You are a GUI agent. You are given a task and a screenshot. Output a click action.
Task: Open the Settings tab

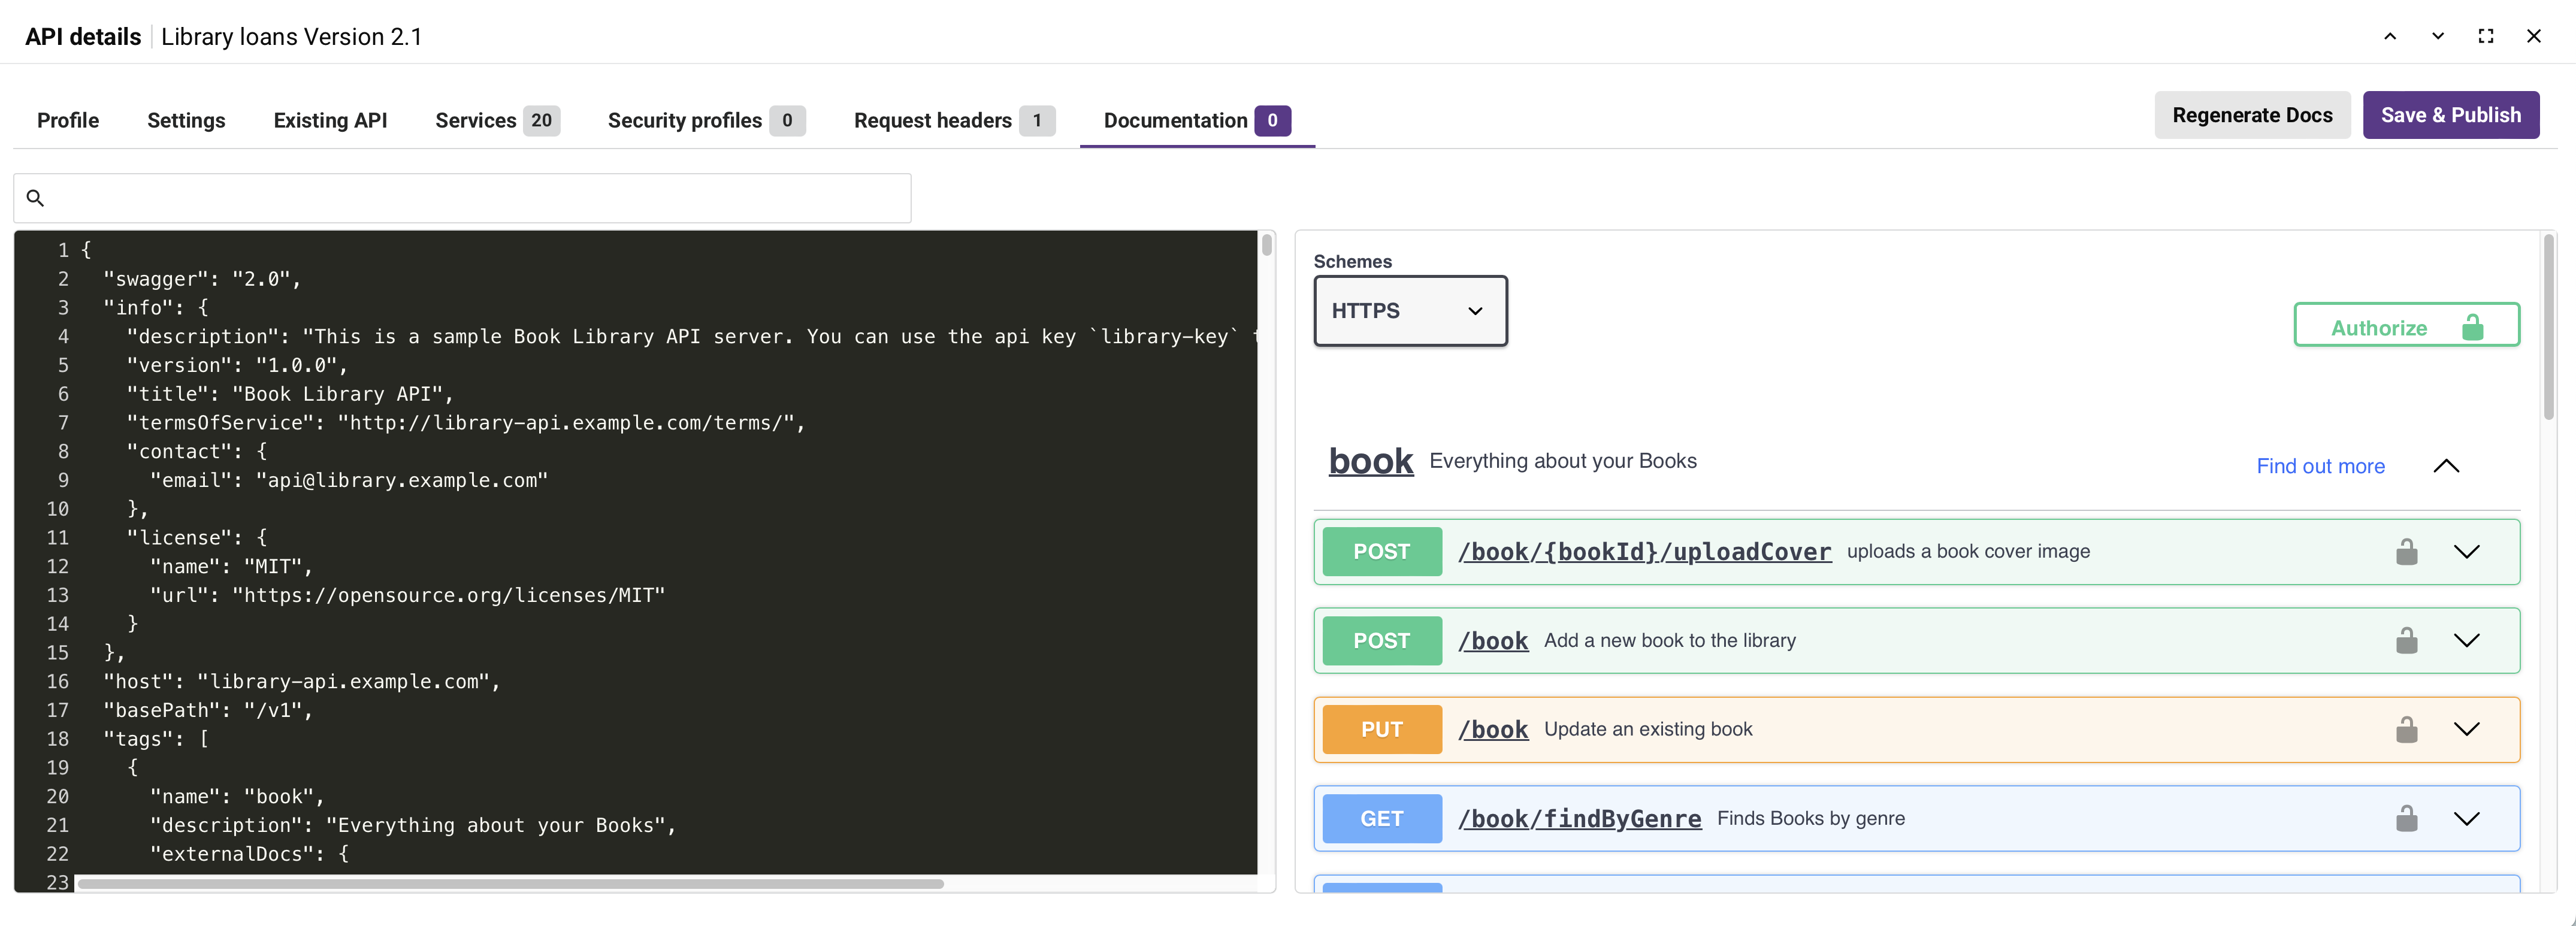[186, 120]
